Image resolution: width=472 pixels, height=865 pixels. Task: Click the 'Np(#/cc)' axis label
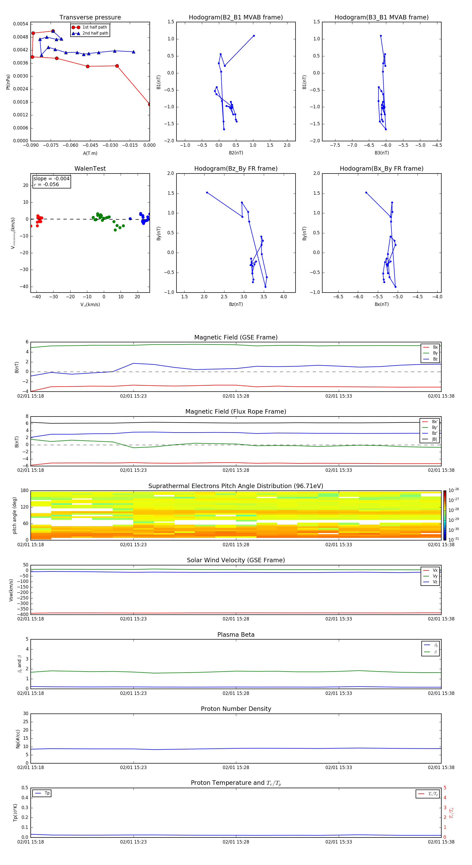[x=18, y=738]
